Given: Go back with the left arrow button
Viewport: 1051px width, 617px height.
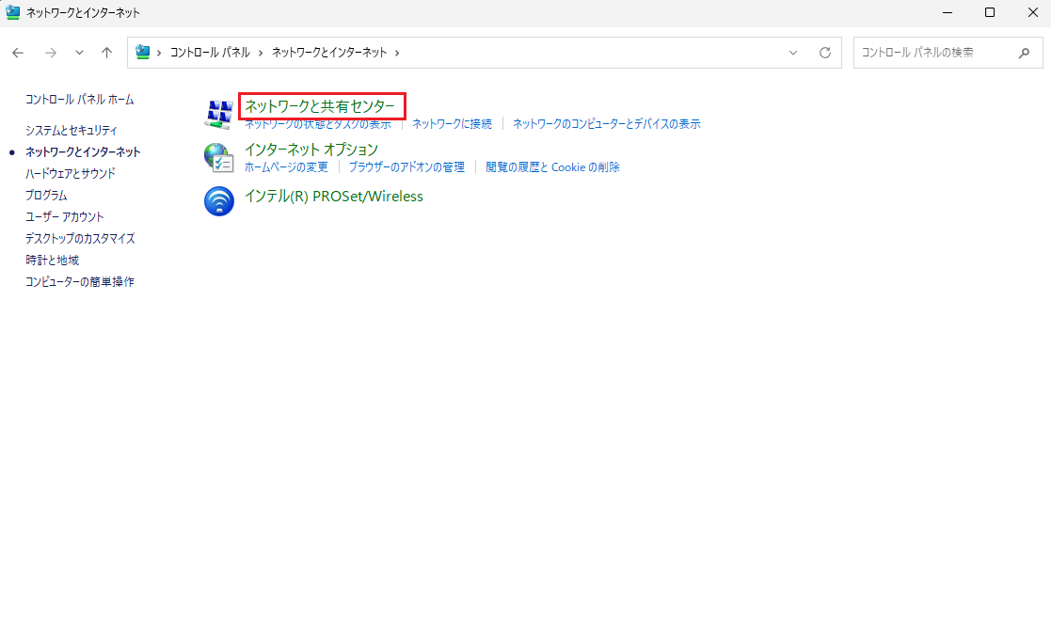Looking at the screenshot, I should tap(18, 53).
